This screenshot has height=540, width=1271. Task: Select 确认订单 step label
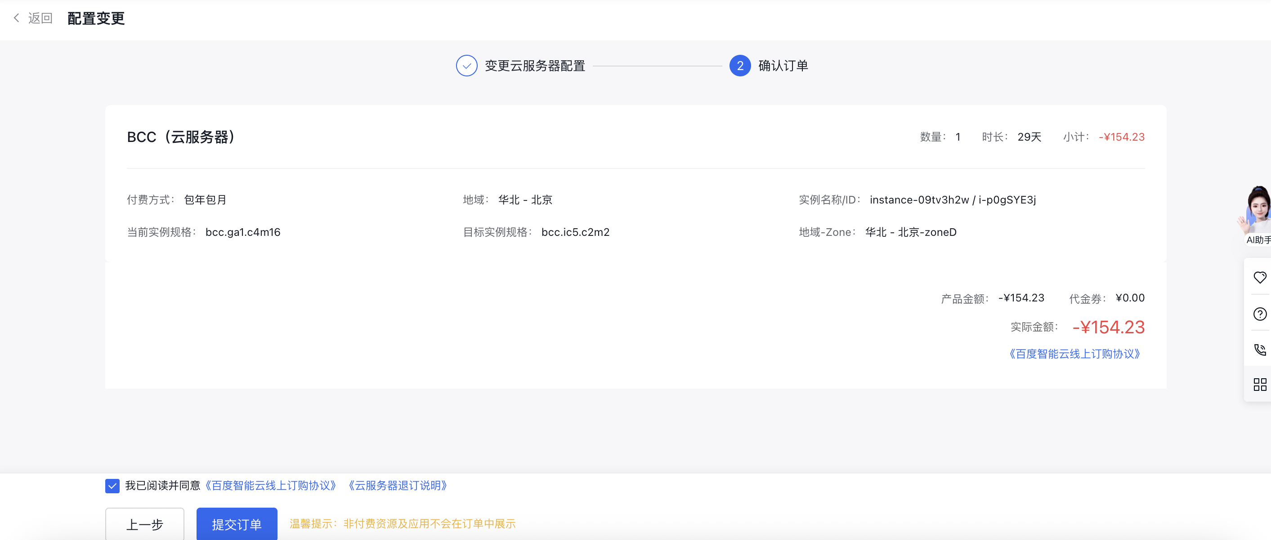(783, 66)
